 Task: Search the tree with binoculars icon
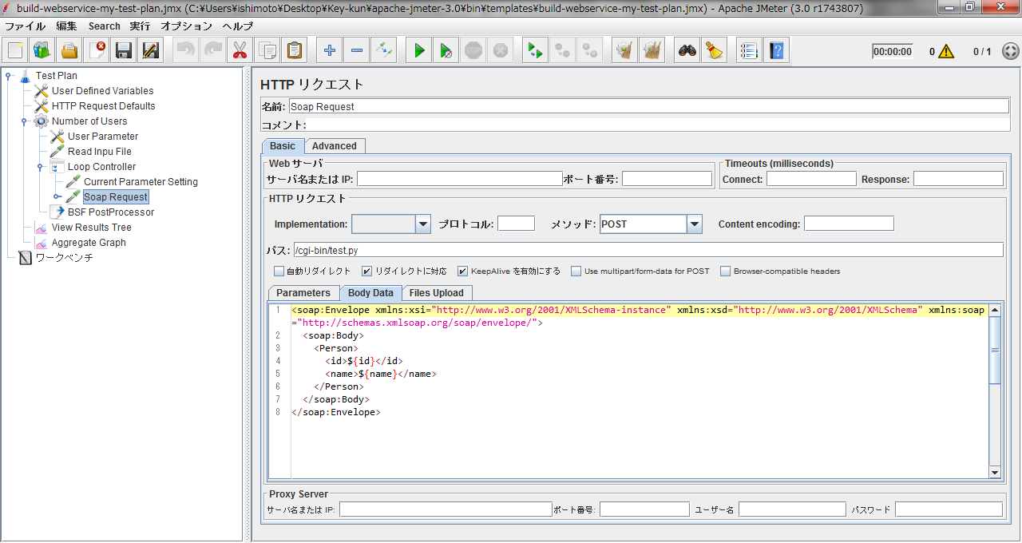click(x=687, y=51)
